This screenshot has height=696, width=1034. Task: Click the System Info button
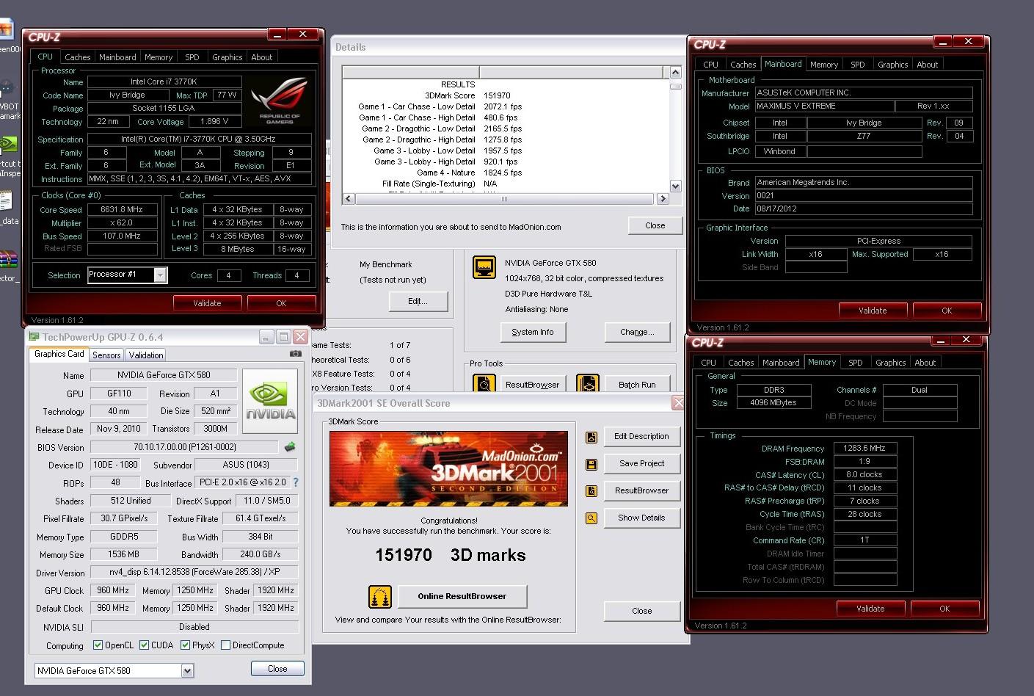click(533, 333)
